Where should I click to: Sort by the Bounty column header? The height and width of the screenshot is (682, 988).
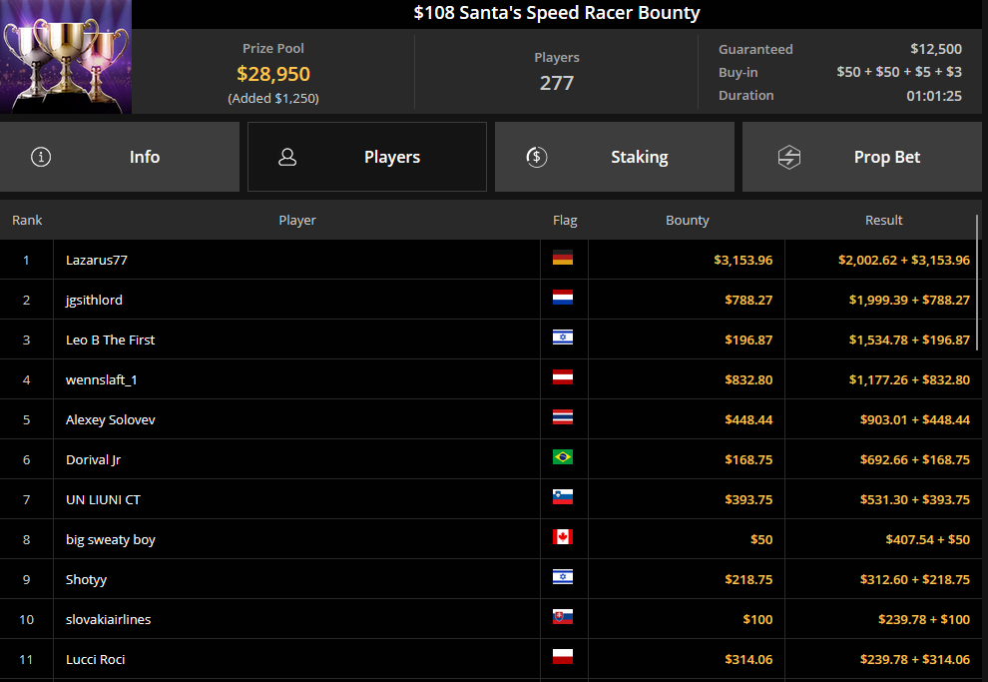[687, 220]
